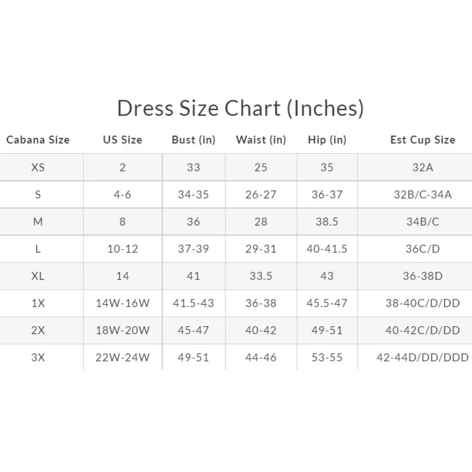Click the Cabana Size column header
This screenshot has height=472, width=472.
(x=38, y=140)
